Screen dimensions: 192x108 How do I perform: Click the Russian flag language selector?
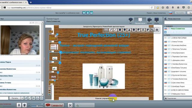tap(170, 13)
